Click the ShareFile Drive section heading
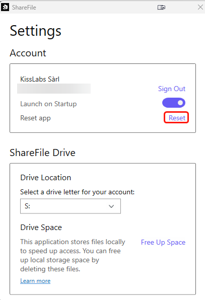Screen dimensions: 205x300 tap(42, 153)
